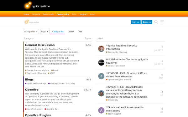Open search with the magnifier icon
The width and height of the screenshot is (188, 117).
pyautogui.click(x=156, y=22)
